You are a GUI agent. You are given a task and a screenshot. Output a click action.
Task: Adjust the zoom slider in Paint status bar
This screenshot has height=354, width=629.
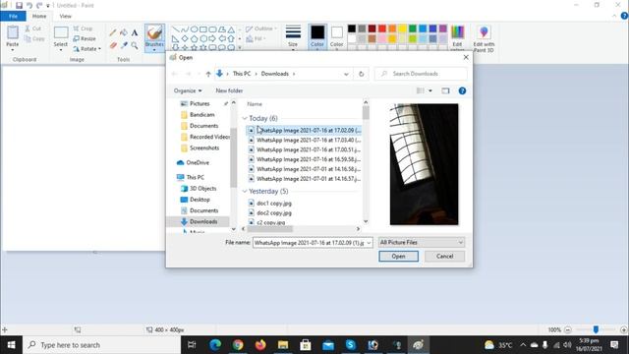[x=596, y=329]
